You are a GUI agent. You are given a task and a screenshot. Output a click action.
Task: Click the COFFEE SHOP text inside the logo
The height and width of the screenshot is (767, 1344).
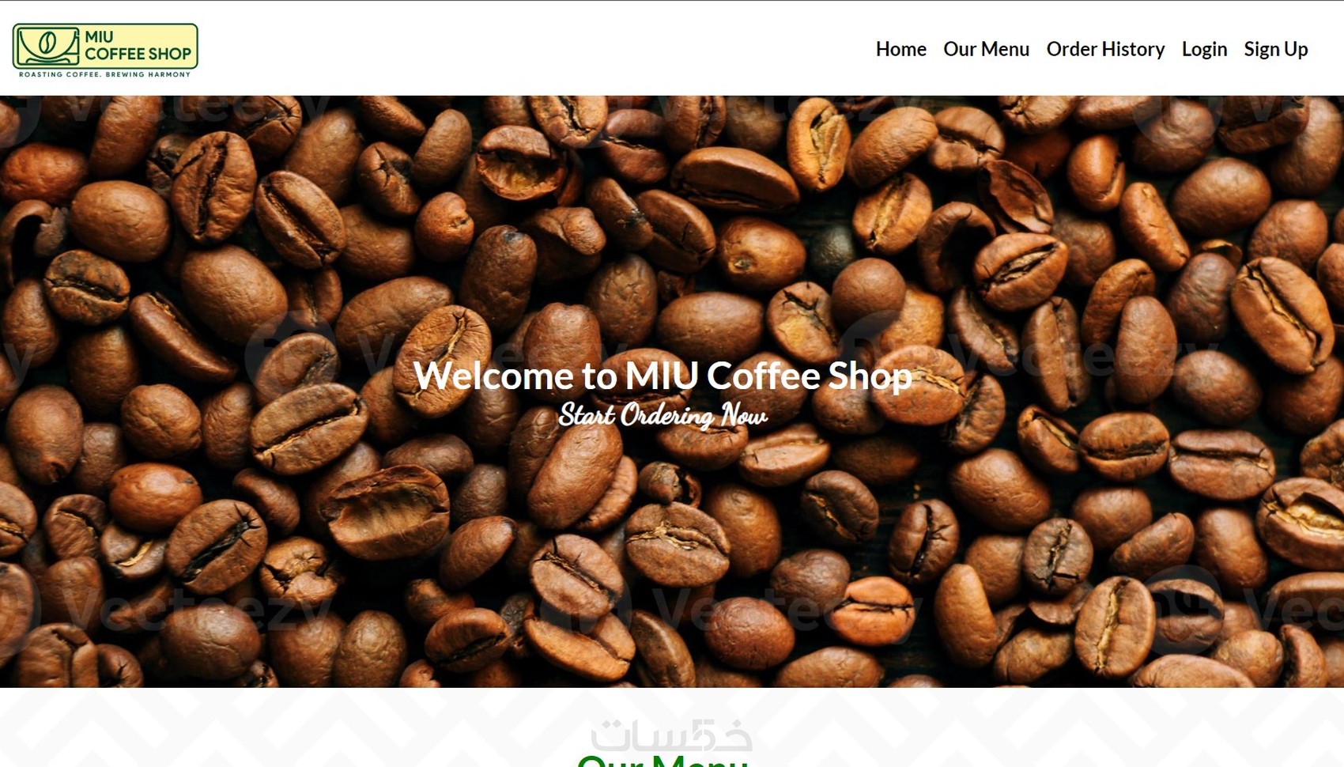(138, 54)
